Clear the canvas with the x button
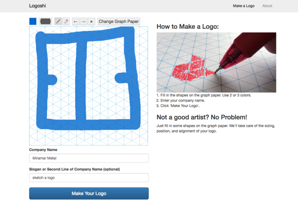Viewport: 298px width, 209px height. tap(91, 22)
